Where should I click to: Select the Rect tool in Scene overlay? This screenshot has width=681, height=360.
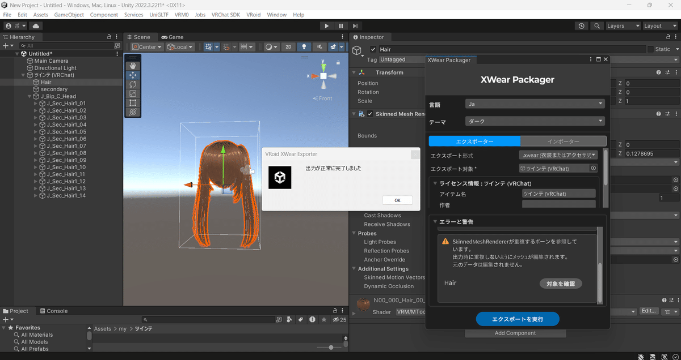pos(133,103)
